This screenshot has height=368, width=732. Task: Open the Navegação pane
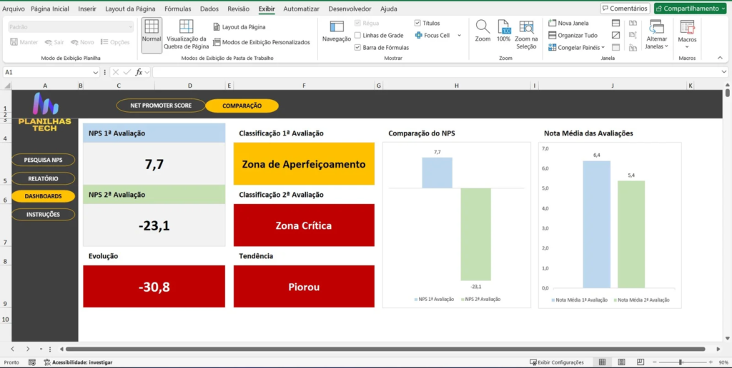tap(336, 29)
